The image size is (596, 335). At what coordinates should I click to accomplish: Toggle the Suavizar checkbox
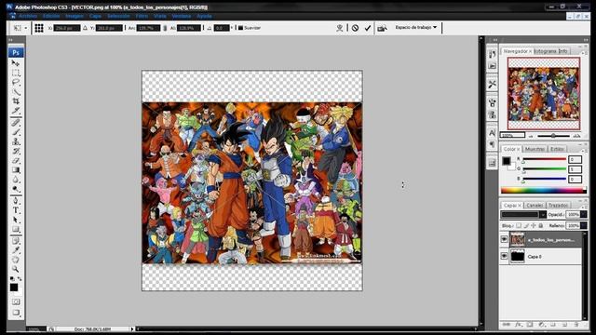240,28
